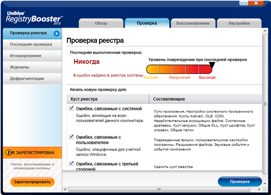Image resolution: width=271 pixels, height=195 pixels.
Task: Click the vertical scrollbar down arrow
Action: [265, 184]
